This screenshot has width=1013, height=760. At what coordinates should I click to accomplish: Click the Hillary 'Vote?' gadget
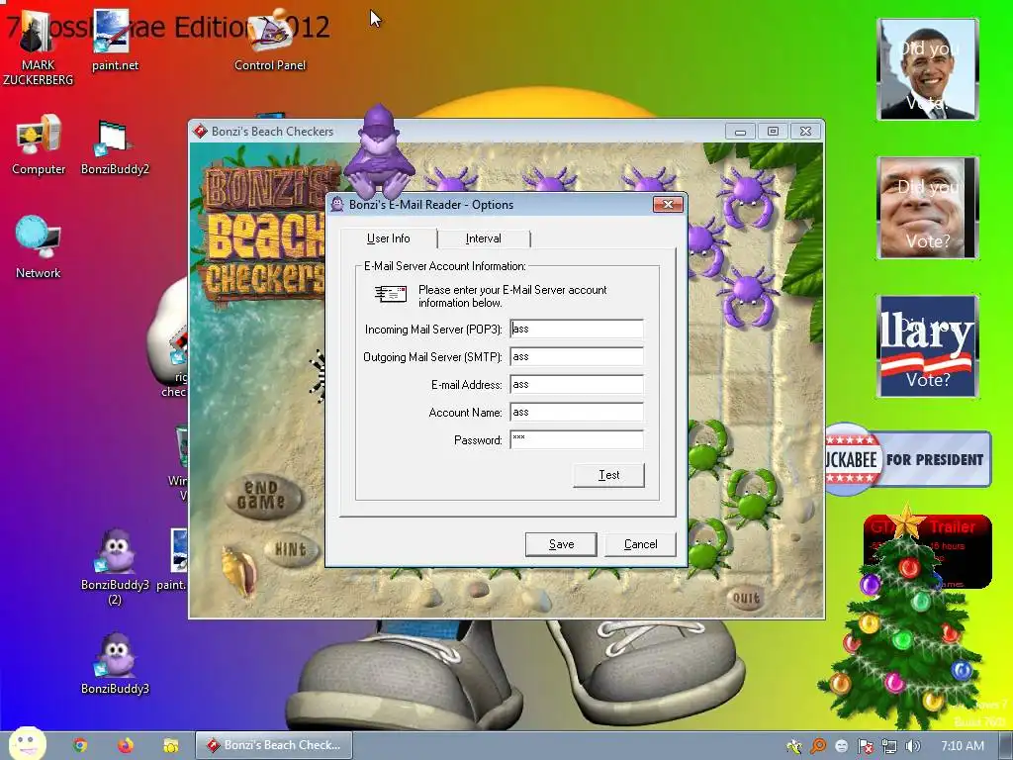click(928, 345)
